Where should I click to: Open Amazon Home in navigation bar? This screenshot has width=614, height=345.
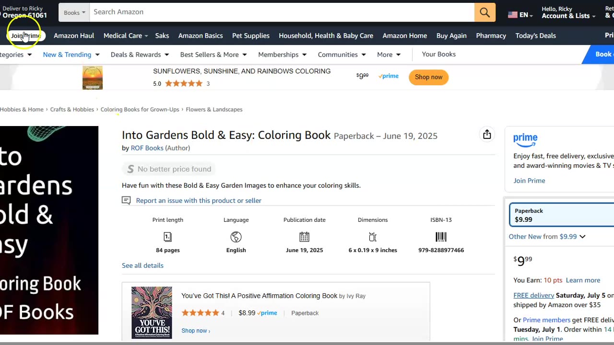coord(405,35)
